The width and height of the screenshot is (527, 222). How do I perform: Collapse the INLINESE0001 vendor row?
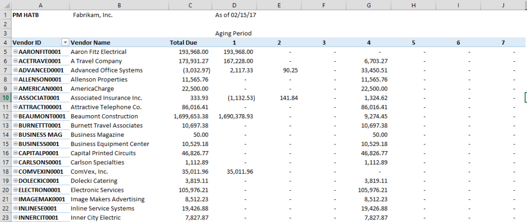(15, 208)
